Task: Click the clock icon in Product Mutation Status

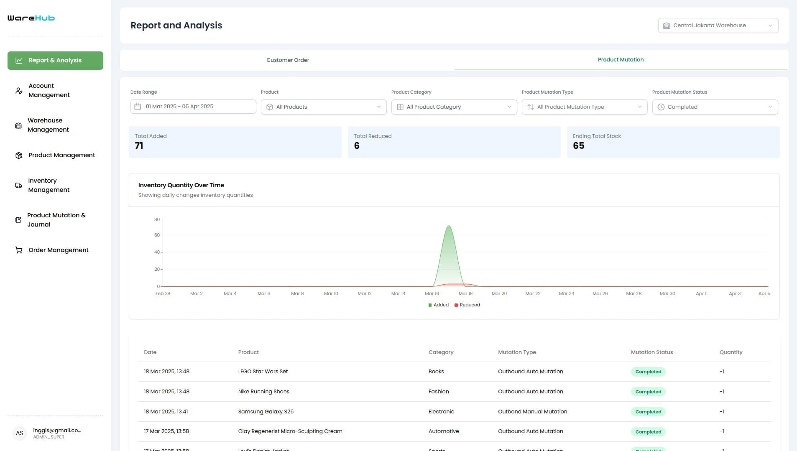Action: [661, 107]
